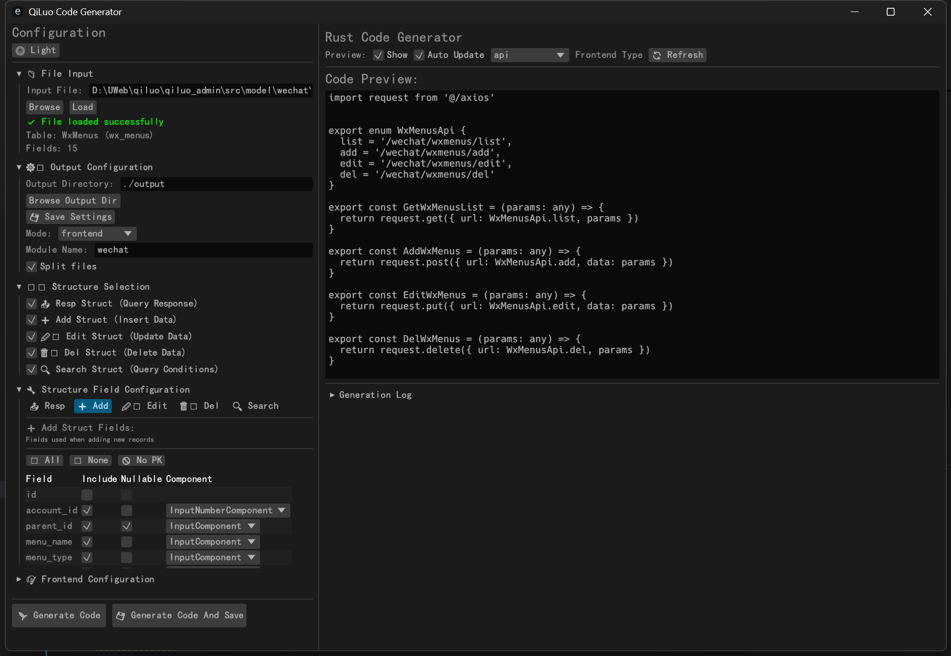
Task: Click the None fields button
Action: tap(91, 460)
